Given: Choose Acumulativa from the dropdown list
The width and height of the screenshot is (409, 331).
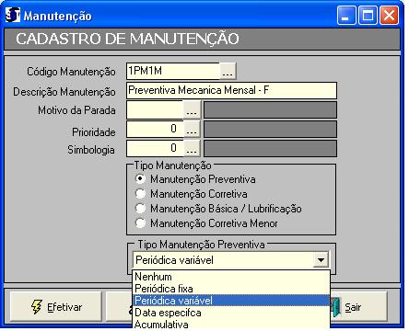Looking at the screenshot, I should pyautogui.click(x=231, y=324).
